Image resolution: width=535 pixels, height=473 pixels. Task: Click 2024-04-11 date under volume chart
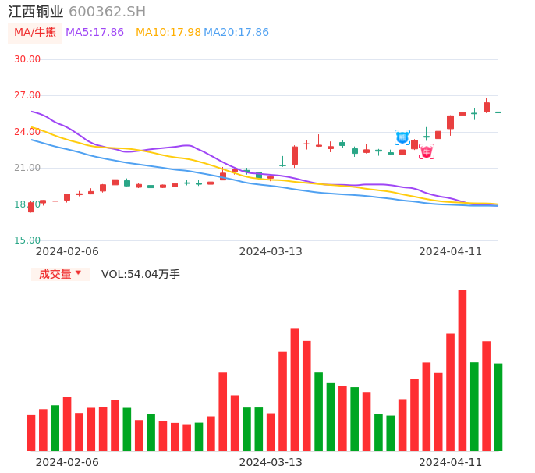[451, 462]
